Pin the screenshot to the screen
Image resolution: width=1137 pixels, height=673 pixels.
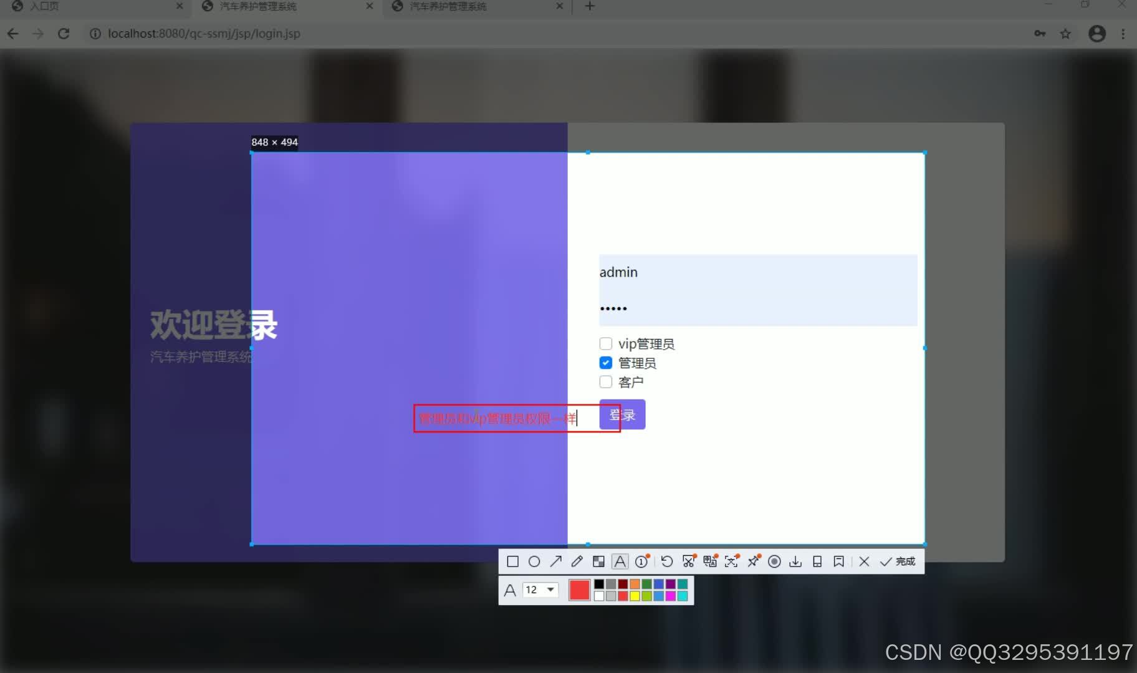click(754, 561)
